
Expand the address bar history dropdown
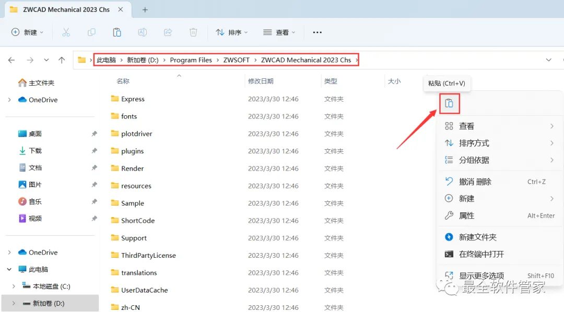click(x=548, y=60)
